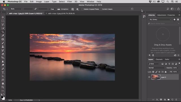Open the Filter menu

(x=70, y=1)
